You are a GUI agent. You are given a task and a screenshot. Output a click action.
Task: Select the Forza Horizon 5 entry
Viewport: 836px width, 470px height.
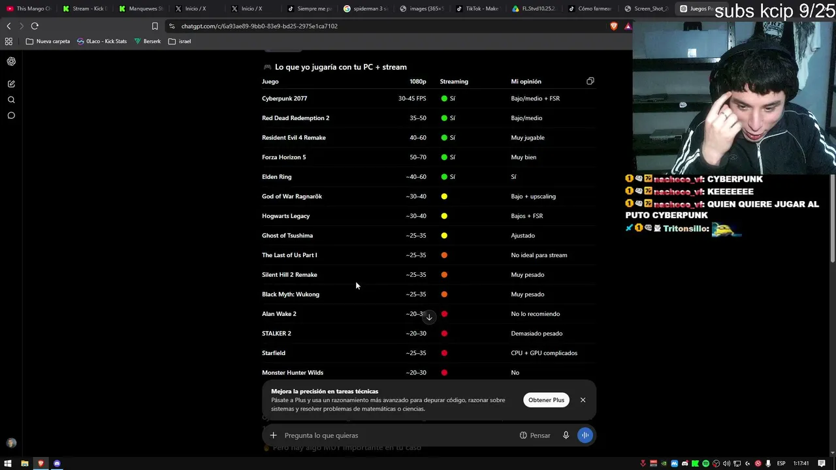click(283, 157)
